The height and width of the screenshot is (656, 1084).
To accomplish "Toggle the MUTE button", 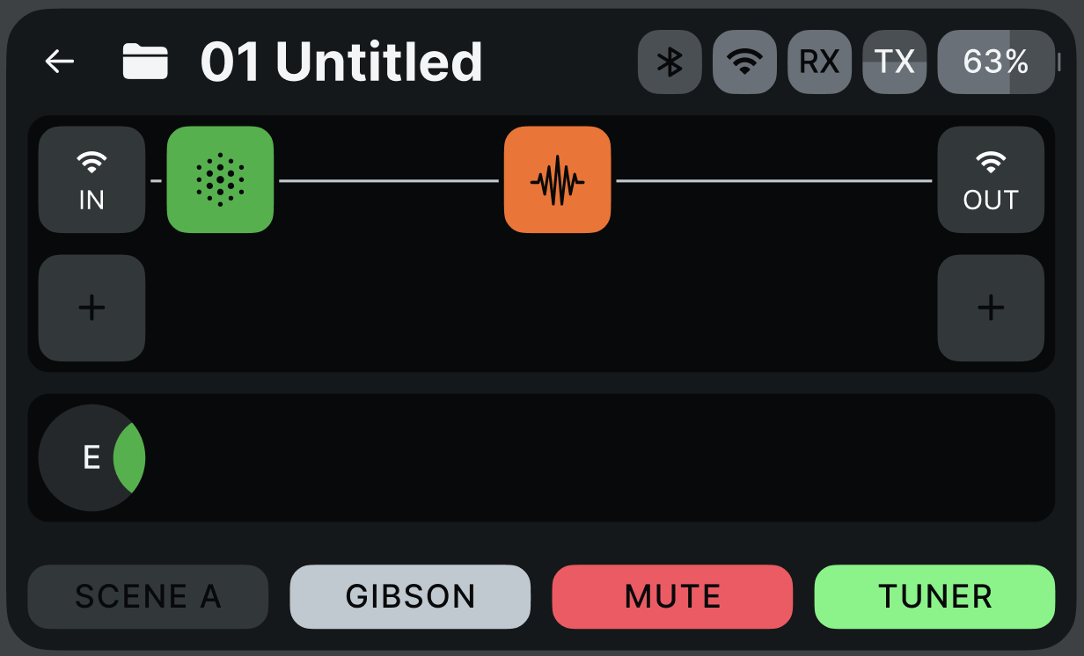I will click(672, 596).
